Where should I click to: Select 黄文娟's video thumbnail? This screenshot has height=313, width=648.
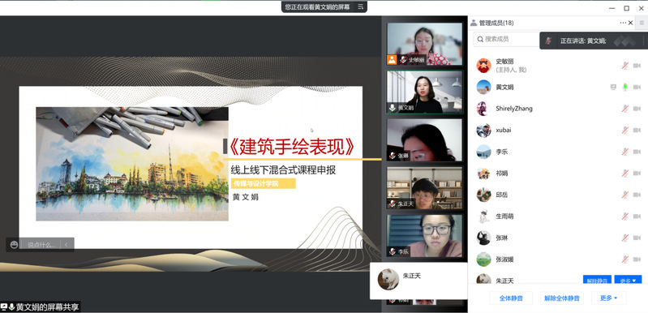point(424,92)
